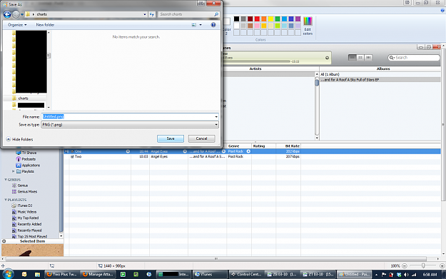This screenshot has width=446, height=279.
Task: Open the view options dropdown arrow
Action: pyautogui.click(x=201, y=25)
